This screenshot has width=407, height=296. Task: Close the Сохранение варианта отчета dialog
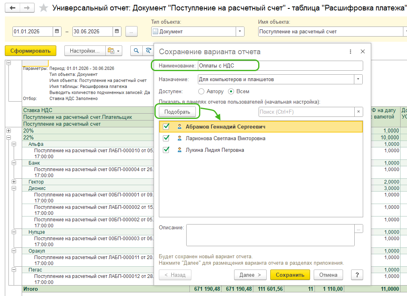click(x=363, y=51)
